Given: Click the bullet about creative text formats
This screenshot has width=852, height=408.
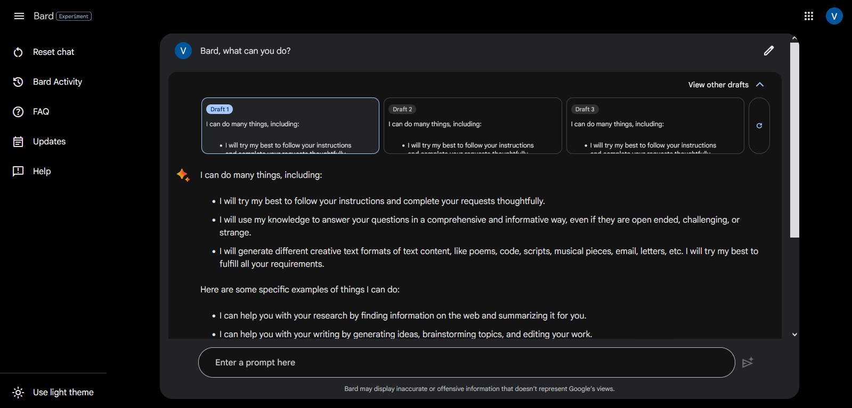Looking at the screenshot, I should (489, 258).
